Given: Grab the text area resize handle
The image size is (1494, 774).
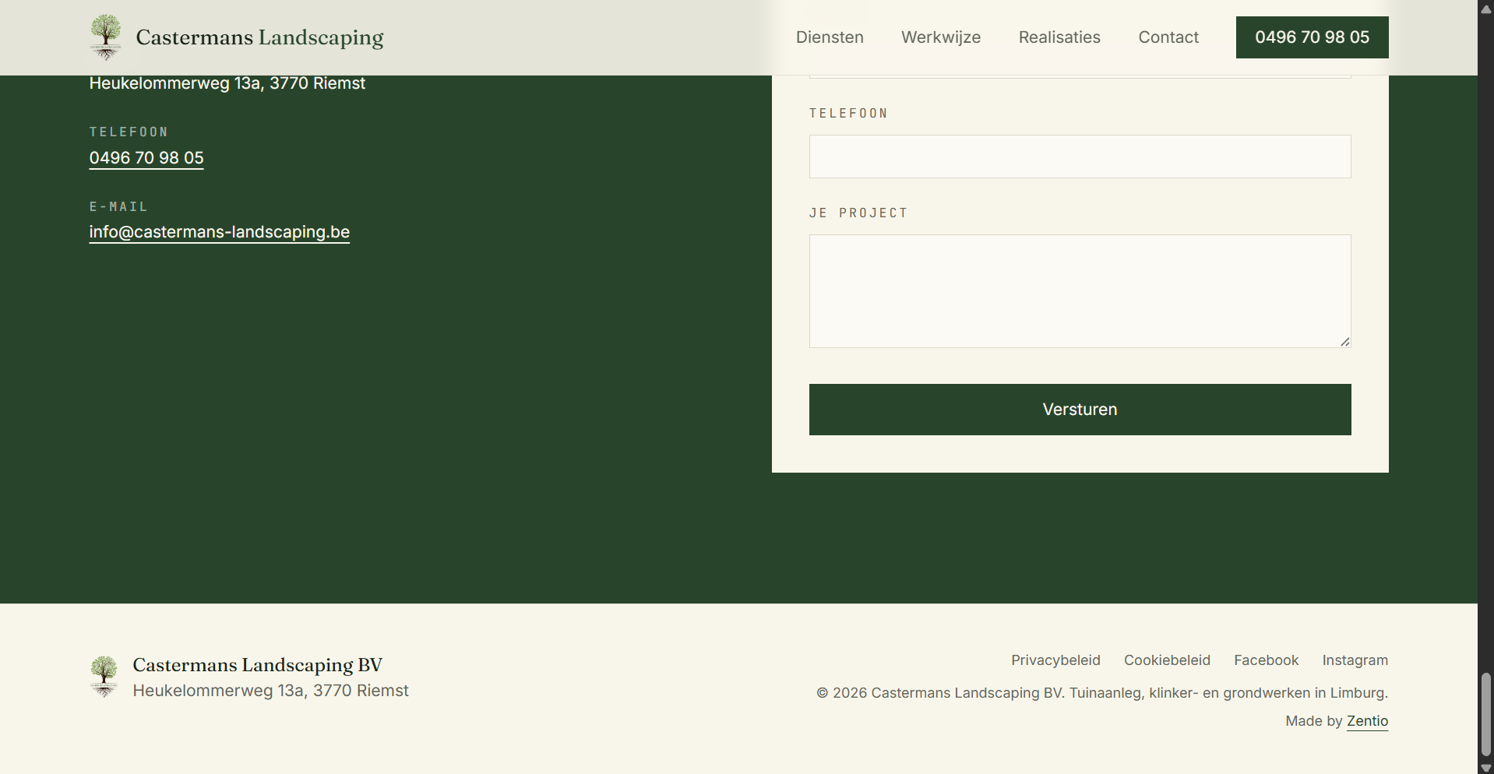Looking at the screenshot, I should (1345, 342).
